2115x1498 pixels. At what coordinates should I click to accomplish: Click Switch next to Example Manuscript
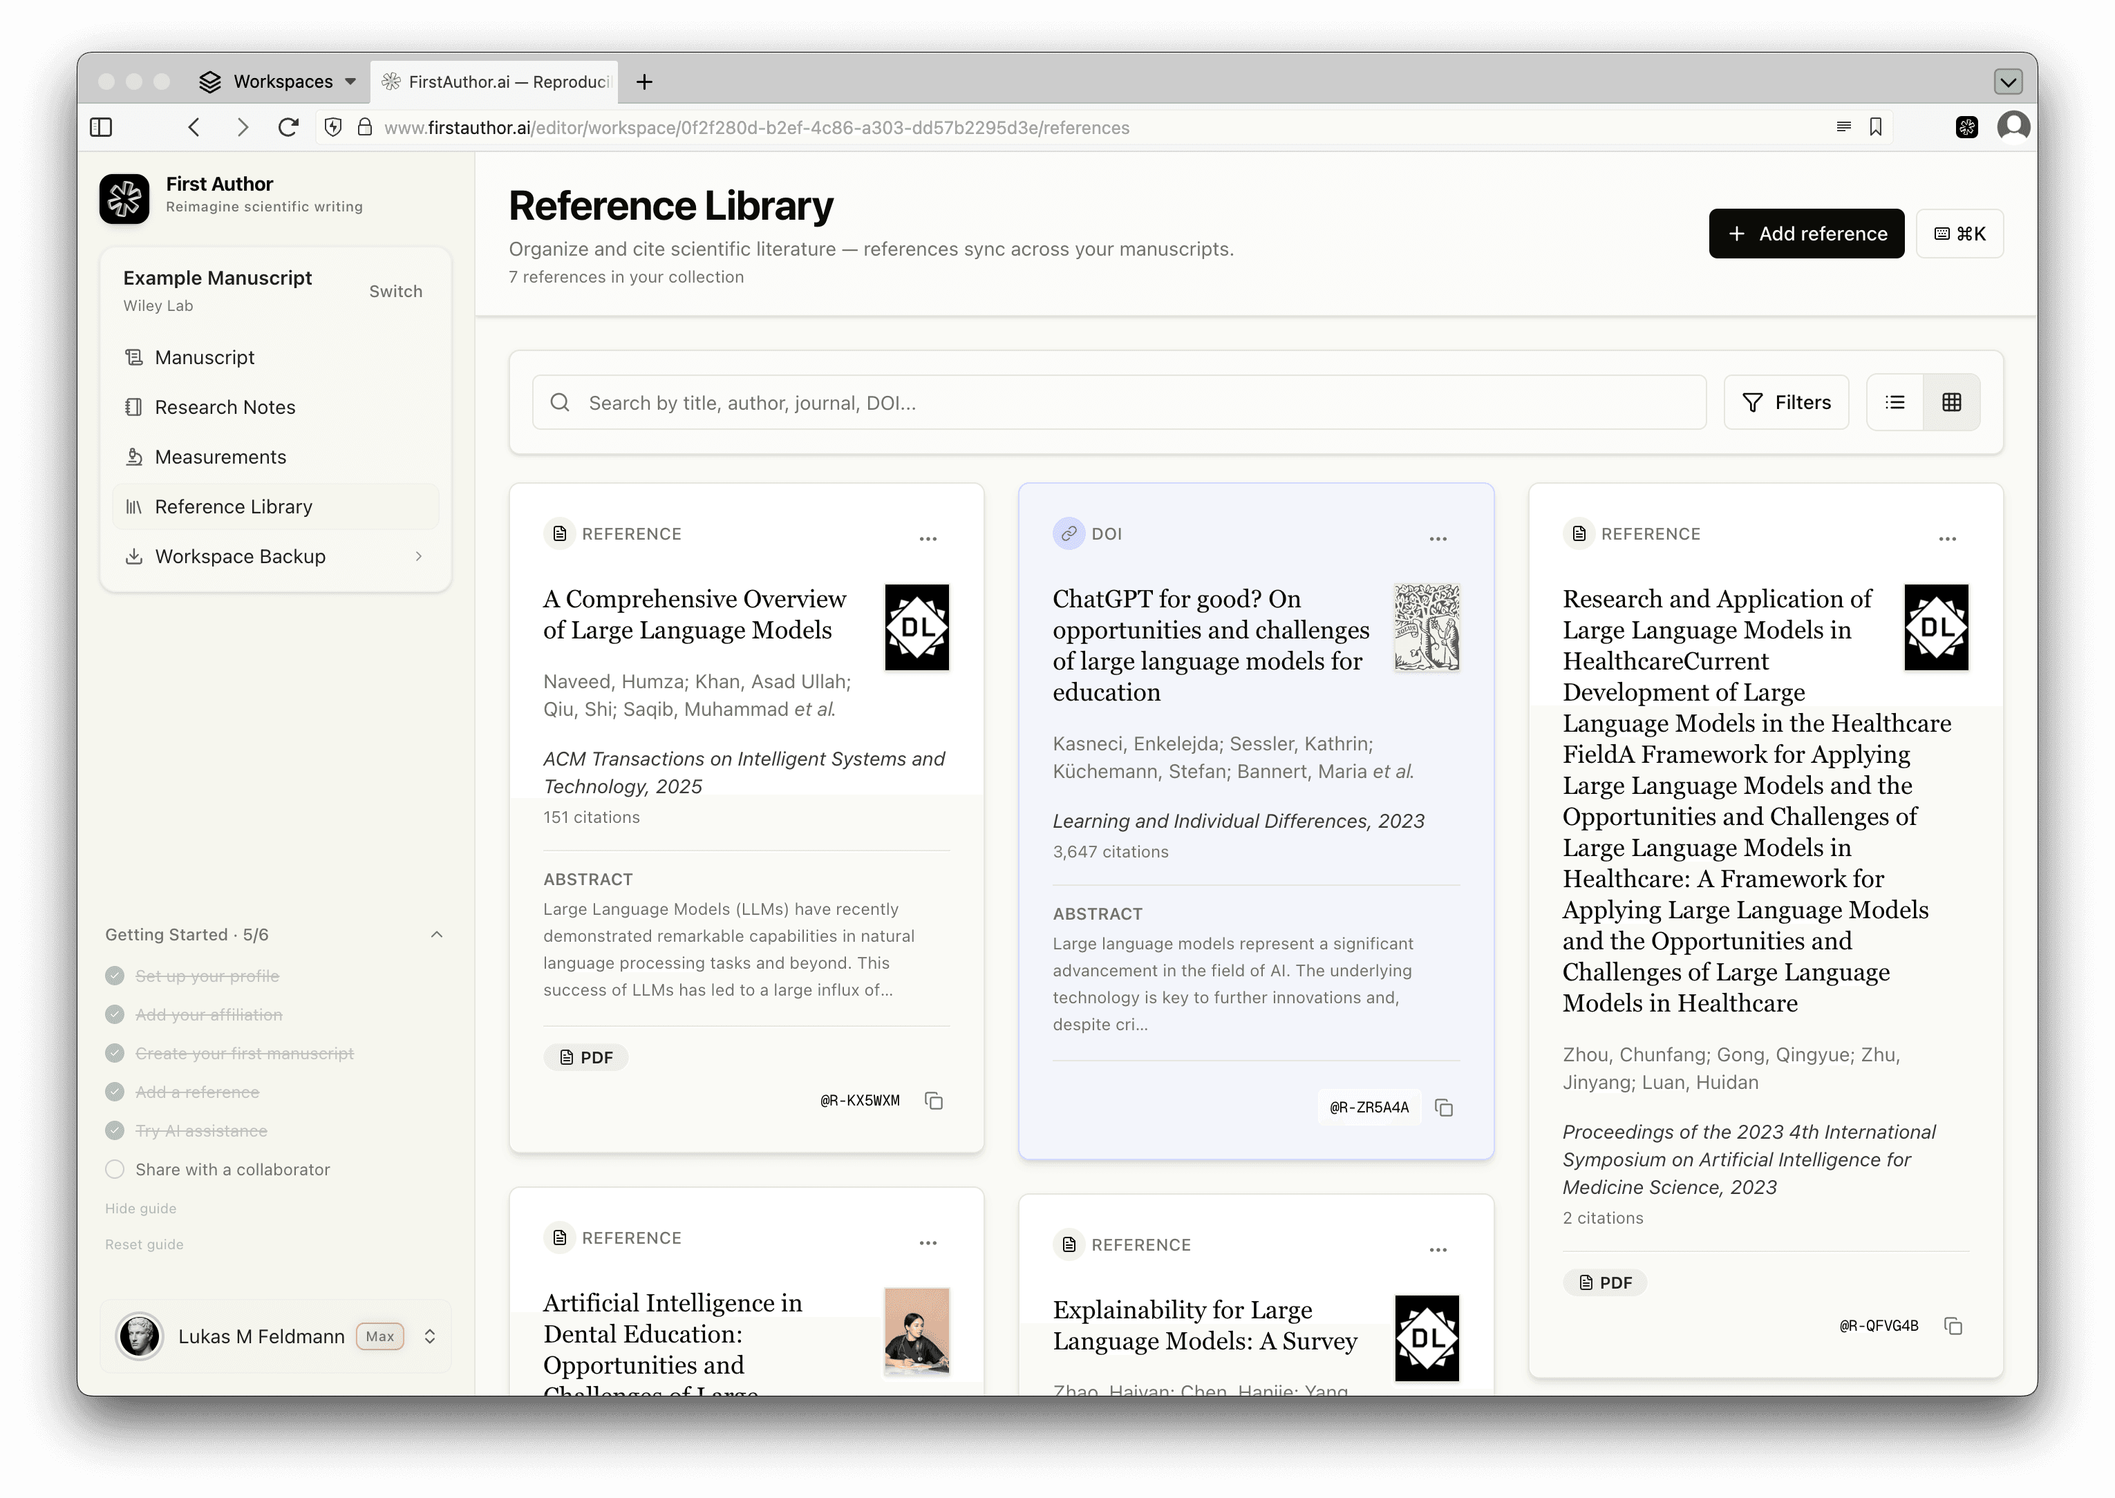[x=395, y=291]
